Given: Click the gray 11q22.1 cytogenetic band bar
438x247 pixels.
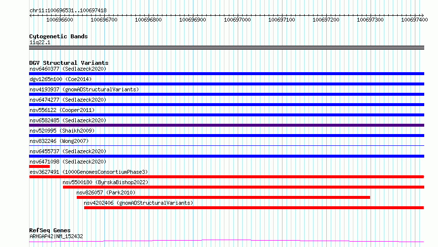Looking at the screenshot, I should (226, 48).
